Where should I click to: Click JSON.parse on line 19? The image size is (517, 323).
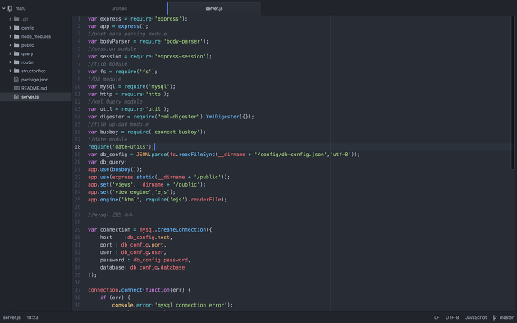pos(151,155)
